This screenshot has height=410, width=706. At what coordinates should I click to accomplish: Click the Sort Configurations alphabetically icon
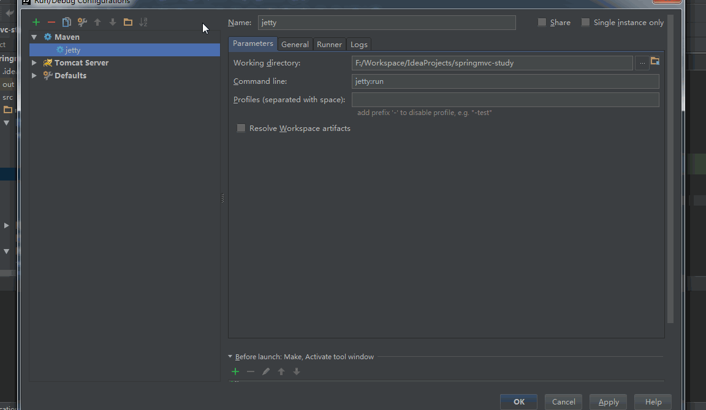point(143,23)
